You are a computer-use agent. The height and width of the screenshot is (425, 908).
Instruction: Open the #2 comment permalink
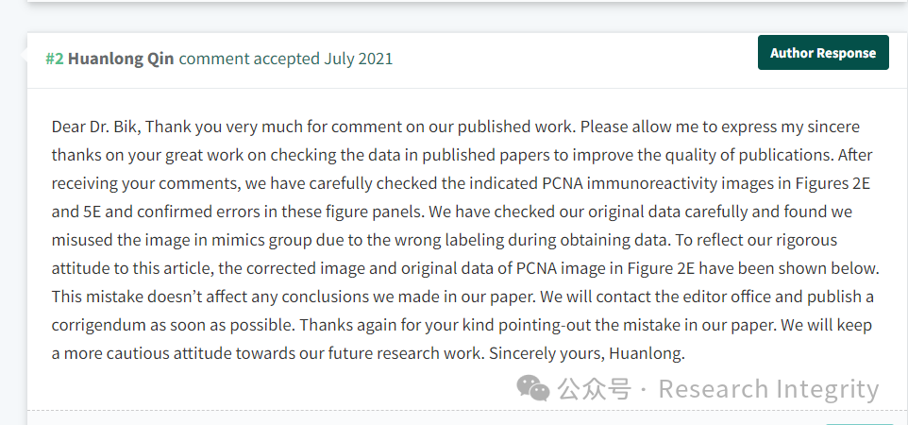tap(55, 59)
